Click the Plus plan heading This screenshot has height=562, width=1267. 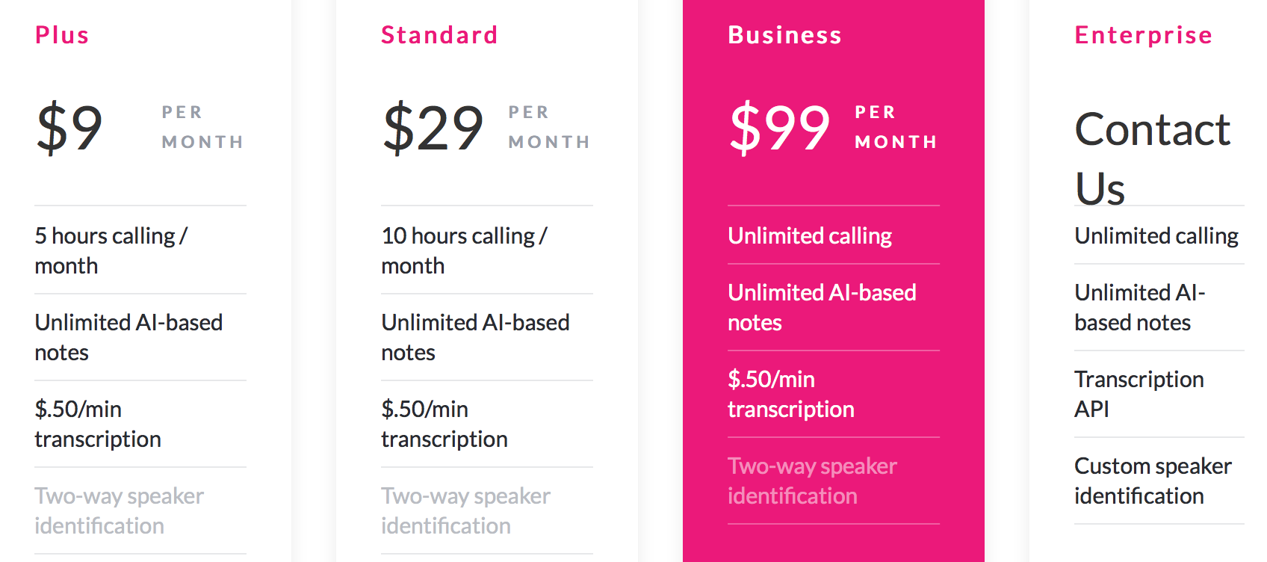62,35
